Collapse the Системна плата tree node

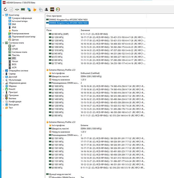tap(3, 43)
